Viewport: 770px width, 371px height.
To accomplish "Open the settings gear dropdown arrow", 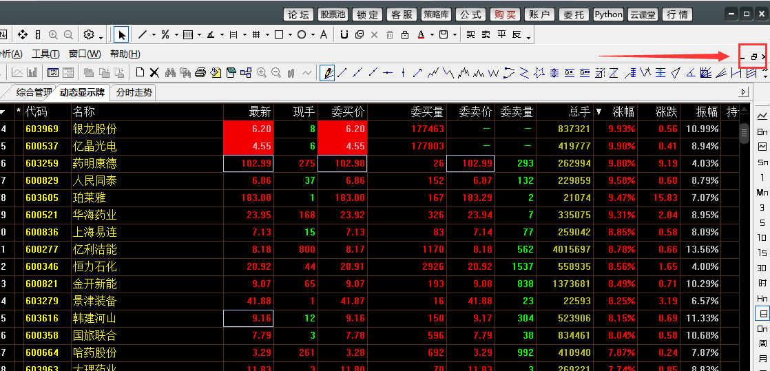I will tap(101, 36).
